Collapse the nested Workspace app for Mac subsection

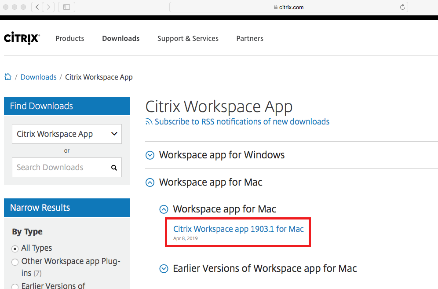164,209
